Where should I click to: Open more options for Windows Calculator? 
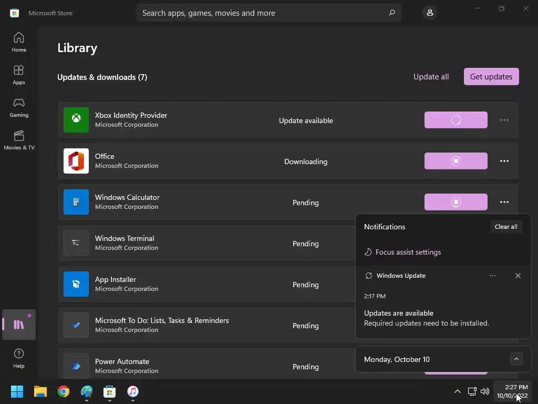pyautogui.click(x=504, y=202)
